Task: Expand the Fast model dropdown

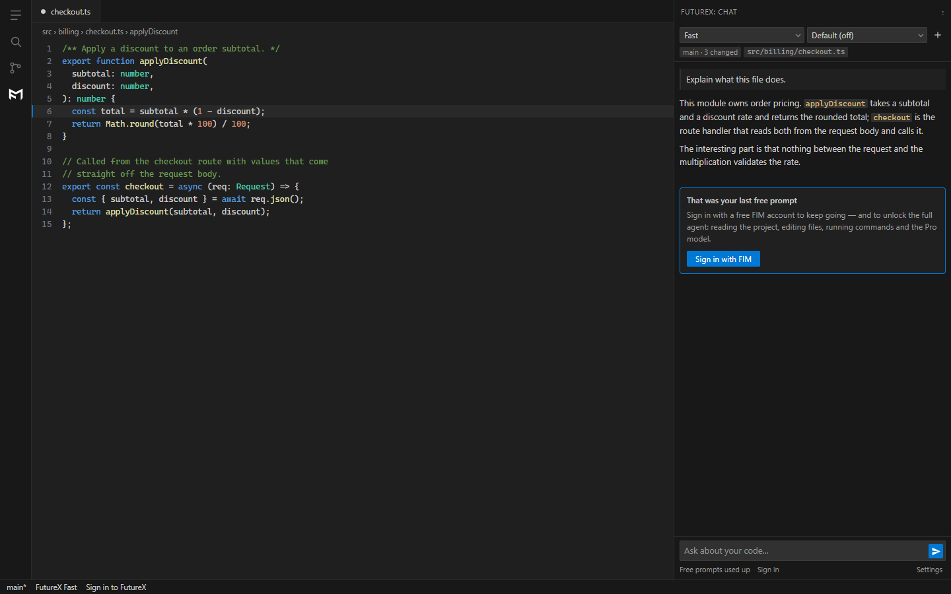Action: pos(742,36)
